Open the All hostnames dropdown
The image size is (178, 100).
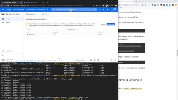[x=72, y=29]
